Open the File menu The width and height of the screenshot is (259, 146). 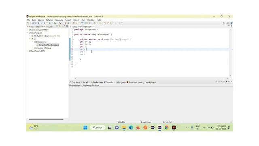pos(28,20)
